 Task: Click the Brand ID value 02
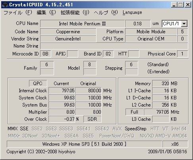108,54
